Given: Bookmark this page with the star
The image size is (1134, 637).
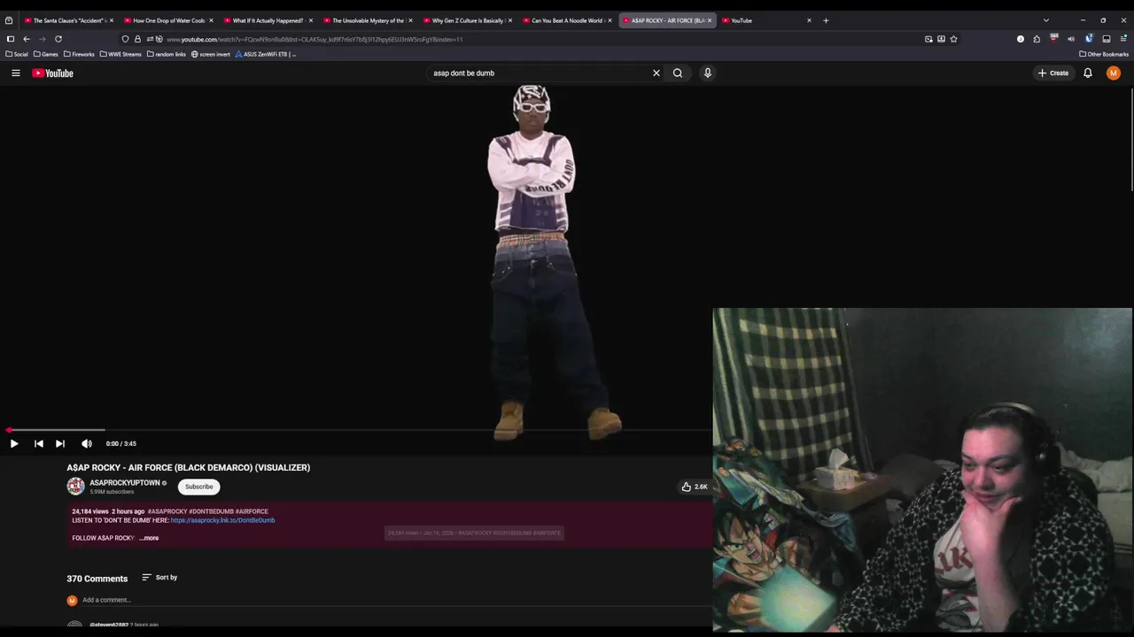Looking at the screenshot, I should 953,39.
